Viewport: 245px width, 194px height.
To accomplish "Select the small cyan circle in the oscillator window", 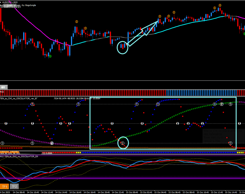I will (x=123, y=142).
